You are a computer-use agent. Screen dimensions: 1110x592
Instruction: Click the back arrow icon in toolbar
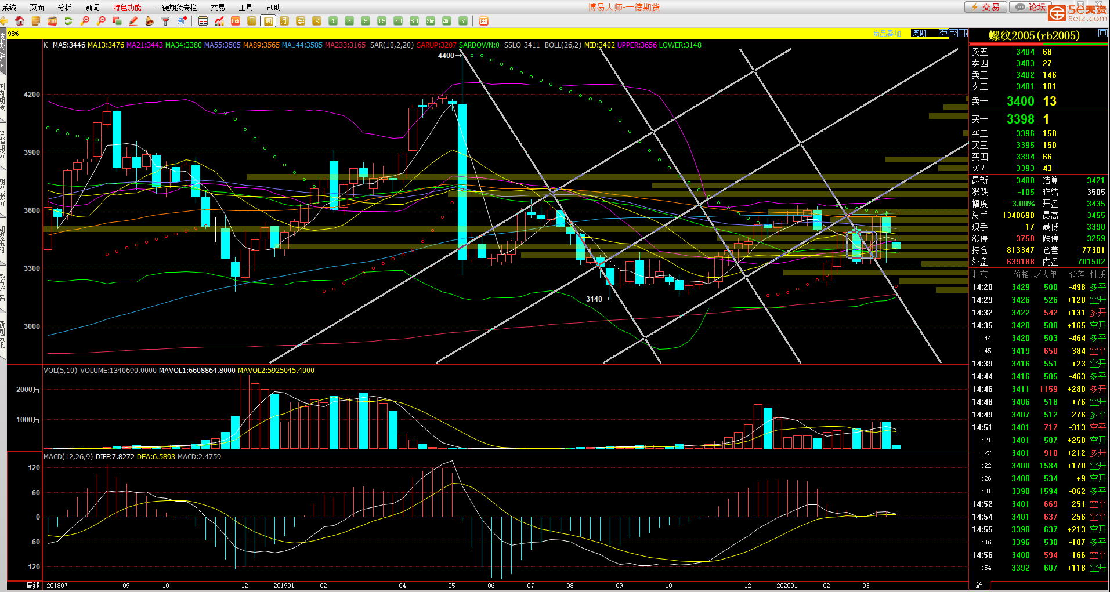[4, 21]
